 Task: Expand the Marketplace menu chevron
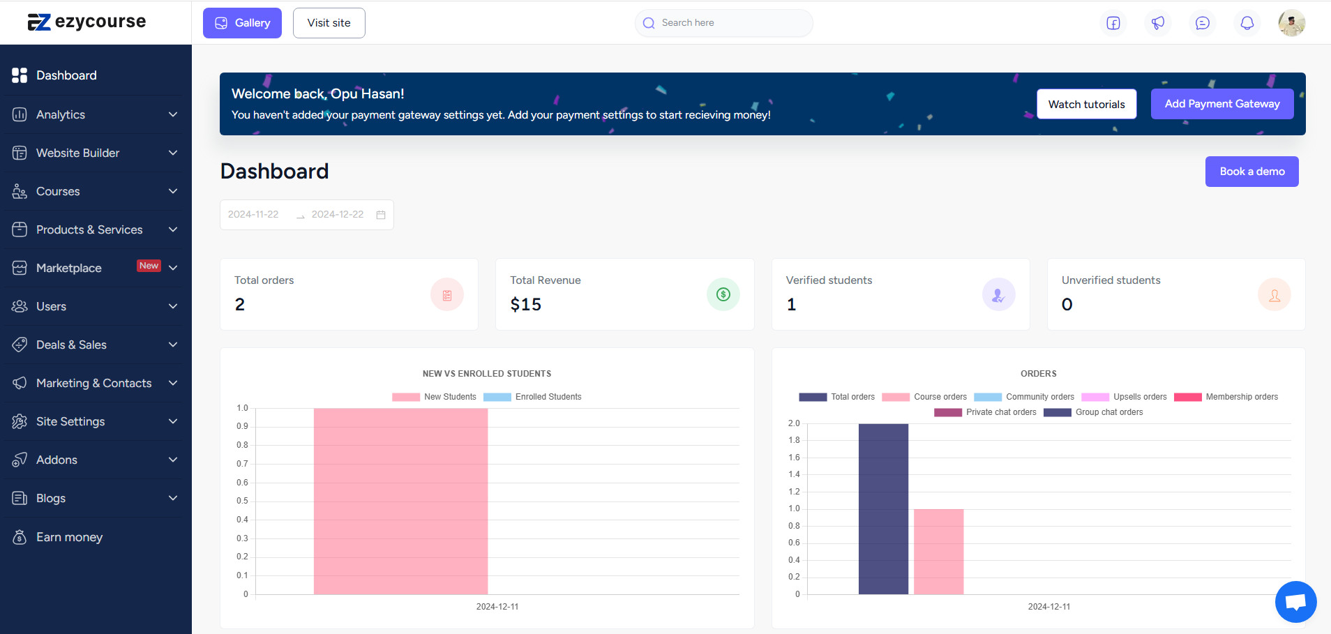(x=173, y=268)
